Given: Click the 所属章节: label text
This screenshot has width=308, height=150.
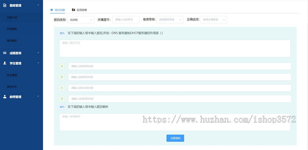Looking at the screenshot, I should [104, 19].
